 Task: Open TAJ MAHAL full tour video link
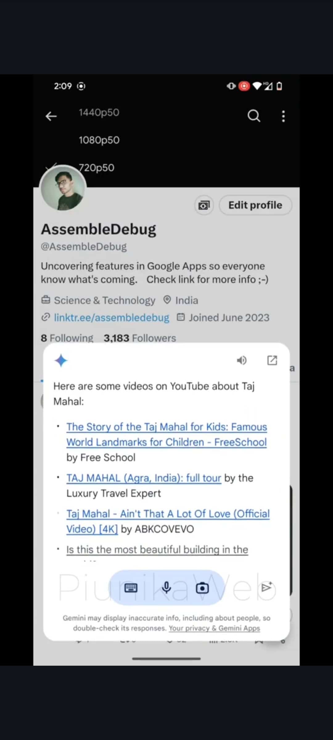(x=144, y=478)
